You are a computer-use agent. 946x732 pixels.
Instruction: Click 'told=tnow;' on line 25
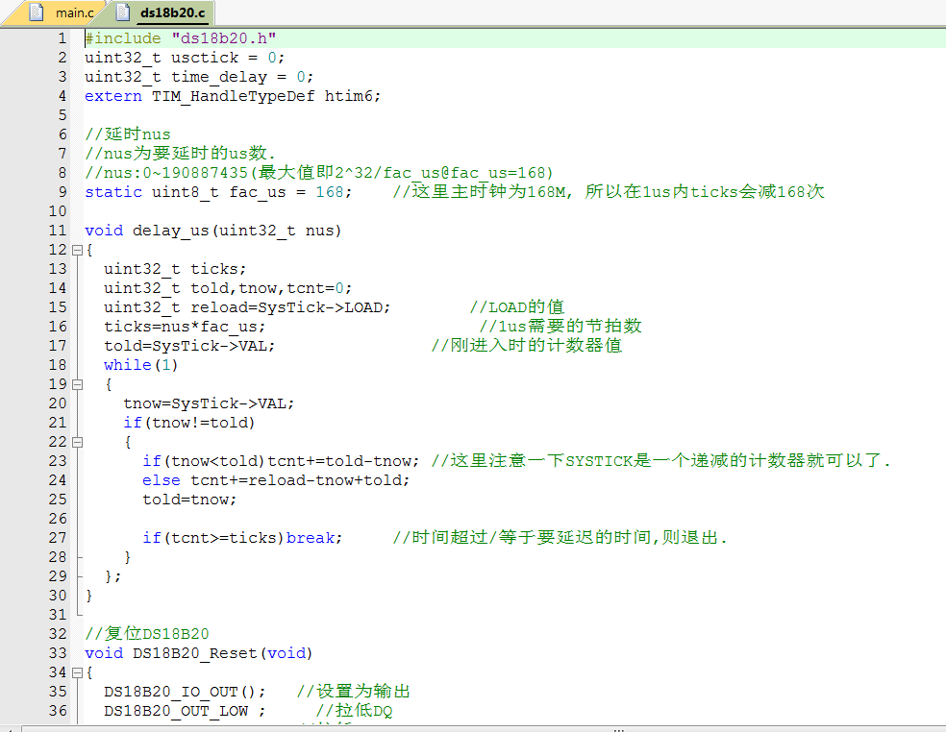click(189, 500)
